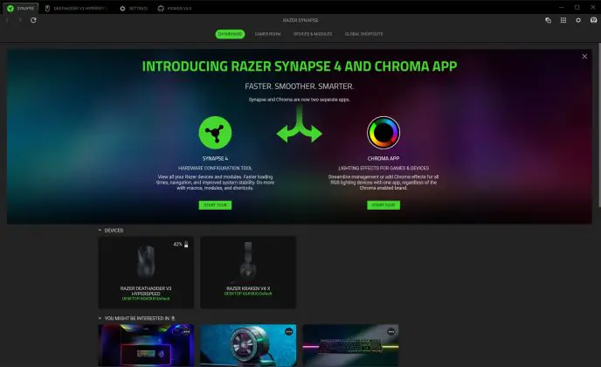The height and width of the screenshot is (367, 601).
Task: Click the Synapse 4 label under the logo
Action: [x=215, y=158]
